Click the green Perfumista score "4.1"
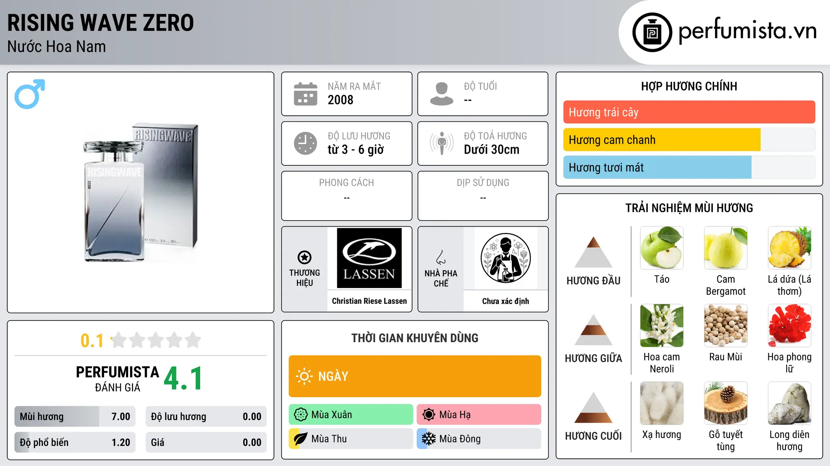 click(x=183, y=379)
